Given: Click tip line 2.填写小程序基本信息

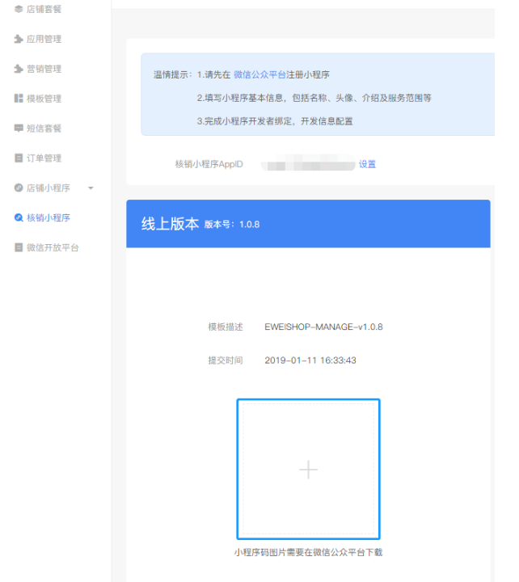Looking at the screenshot, I should [314, 98].
